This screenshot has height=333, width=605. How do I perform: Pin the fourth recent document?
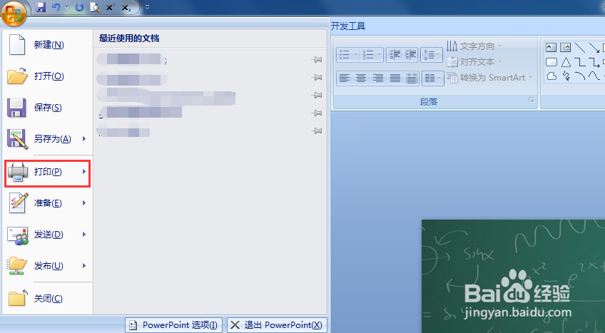coord(316,113)
